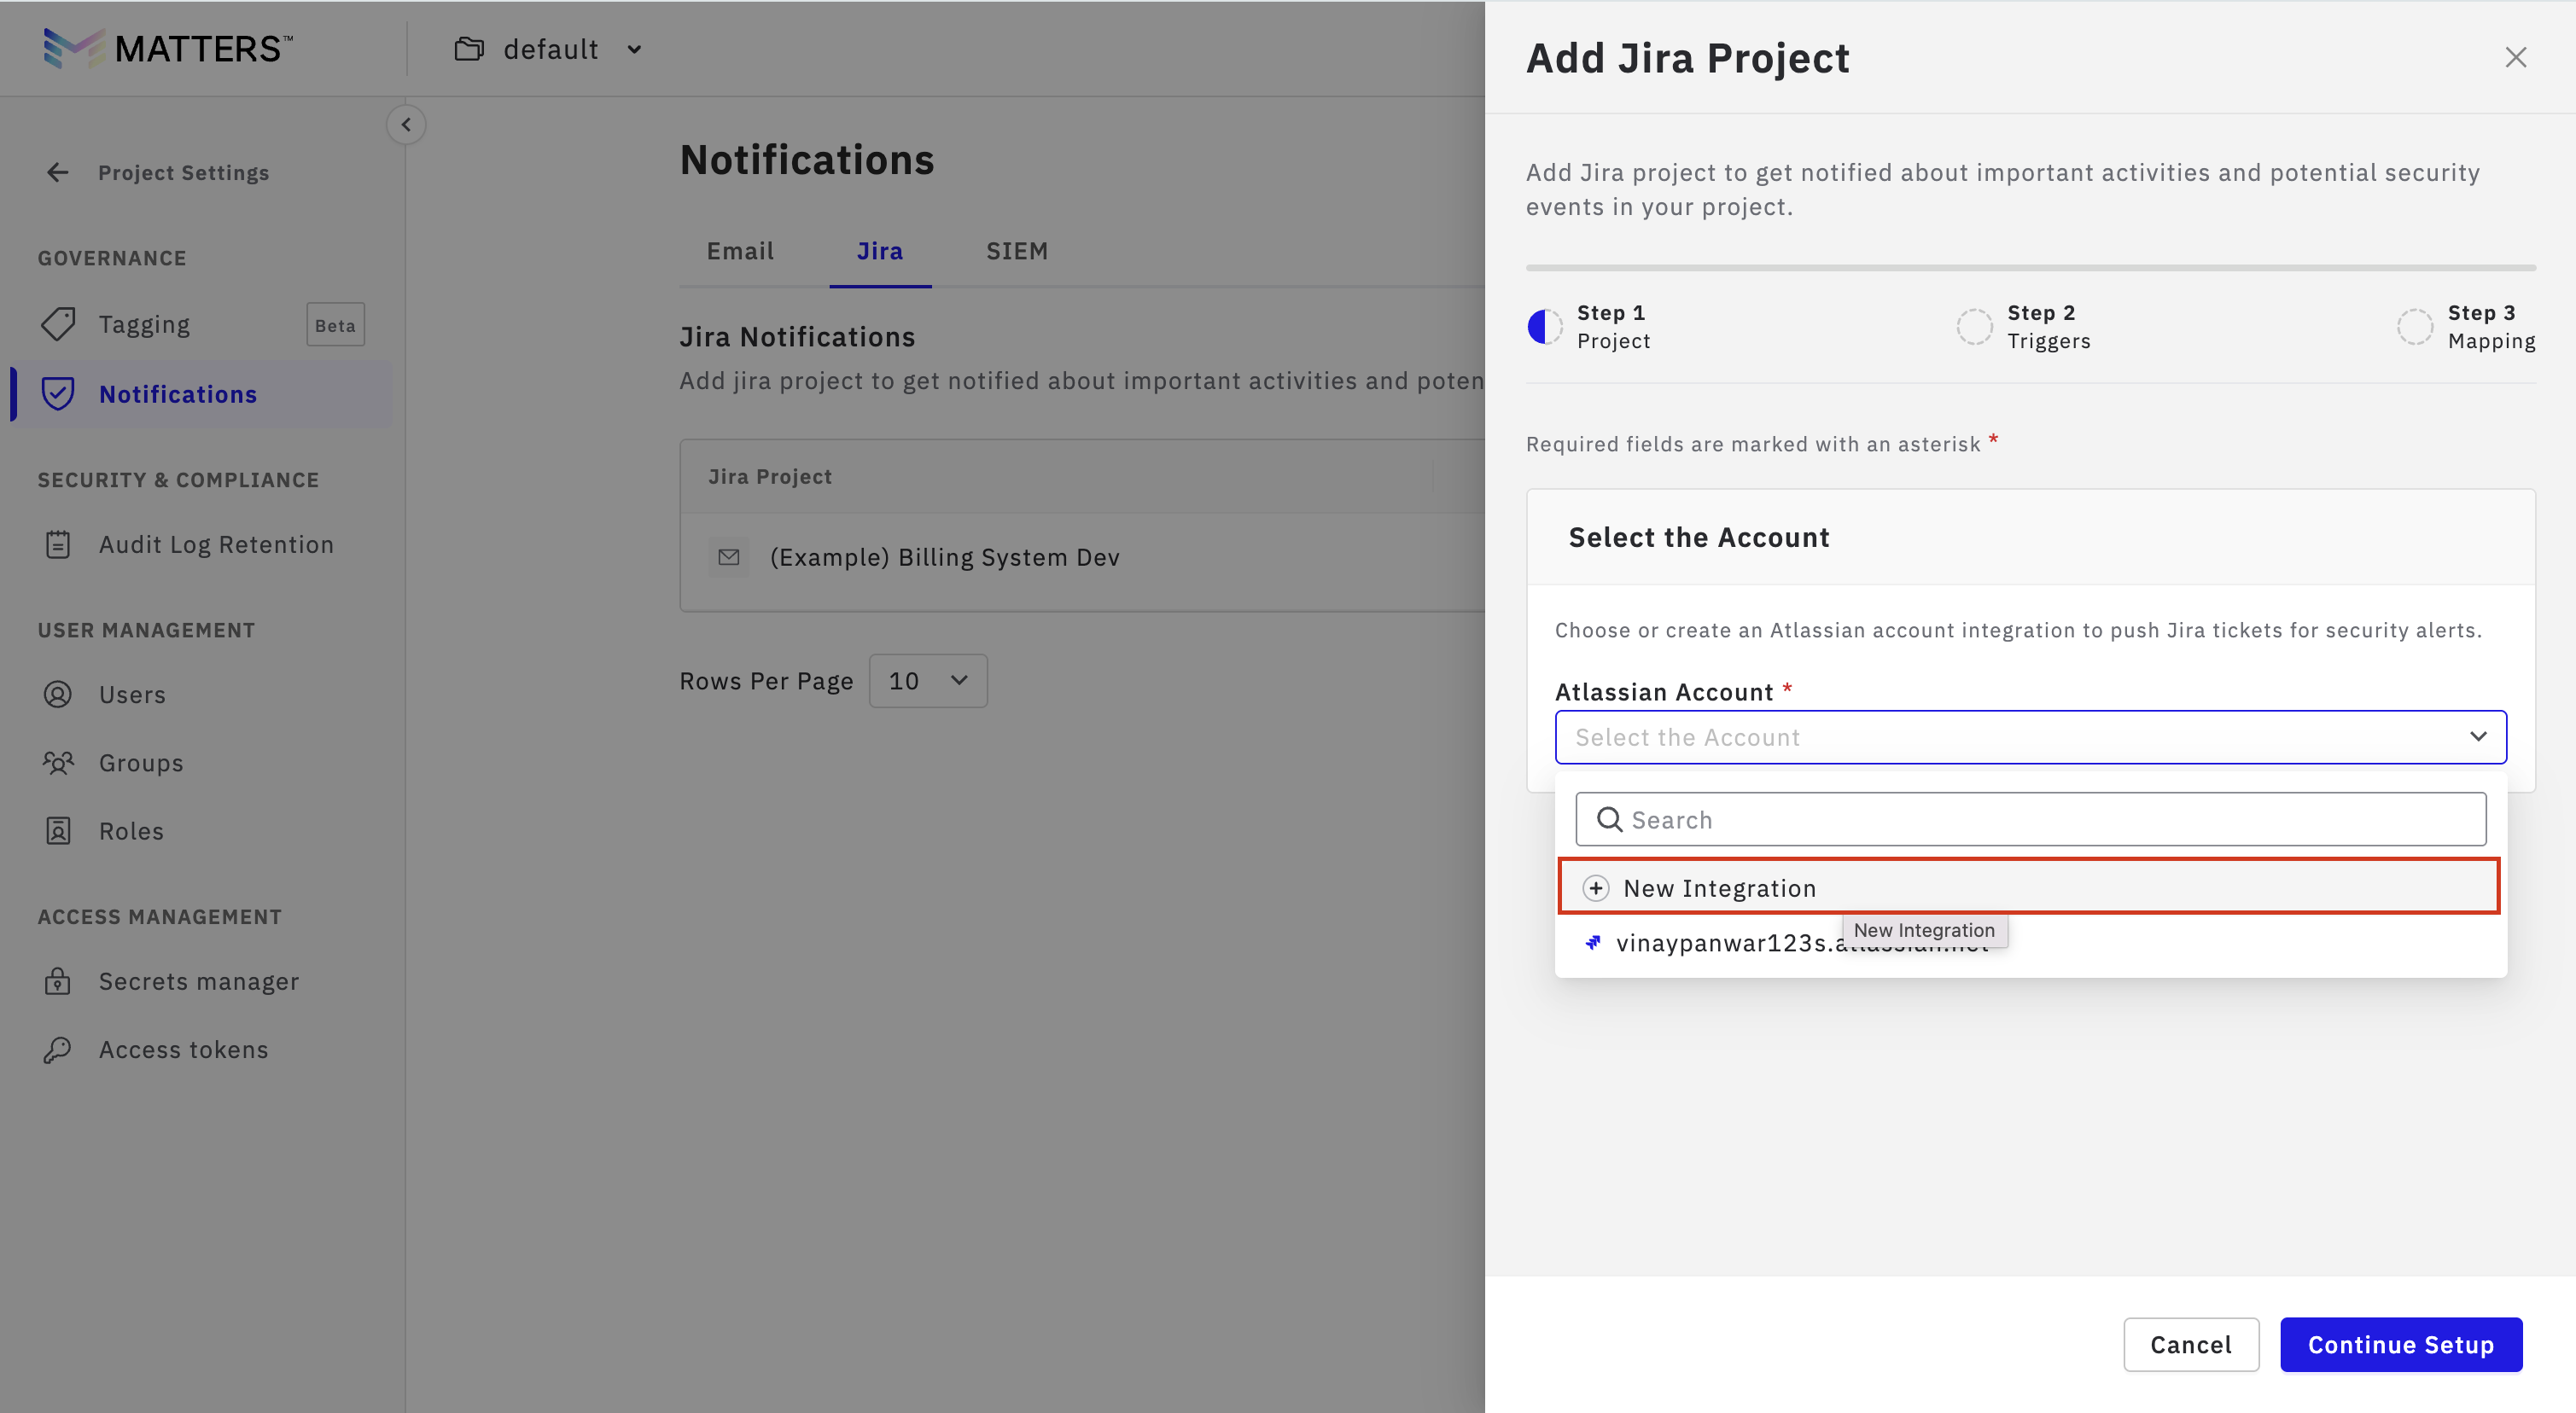Click the Secrets manager lock icon

coord(58,981)
